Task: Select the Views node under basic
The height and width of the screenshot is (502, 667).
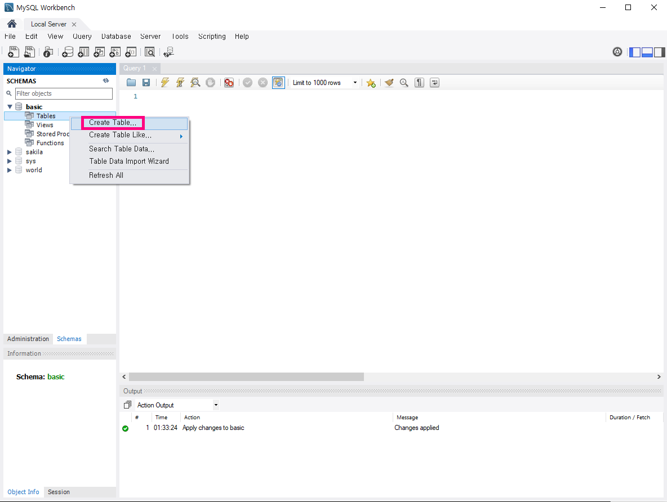Action: coord(45,125)
